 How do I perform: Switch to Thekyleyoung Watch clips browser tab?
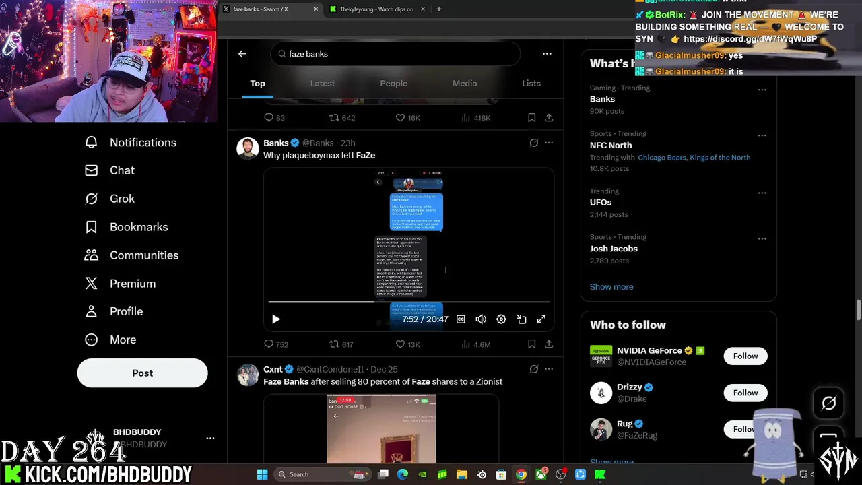[376, 9]
